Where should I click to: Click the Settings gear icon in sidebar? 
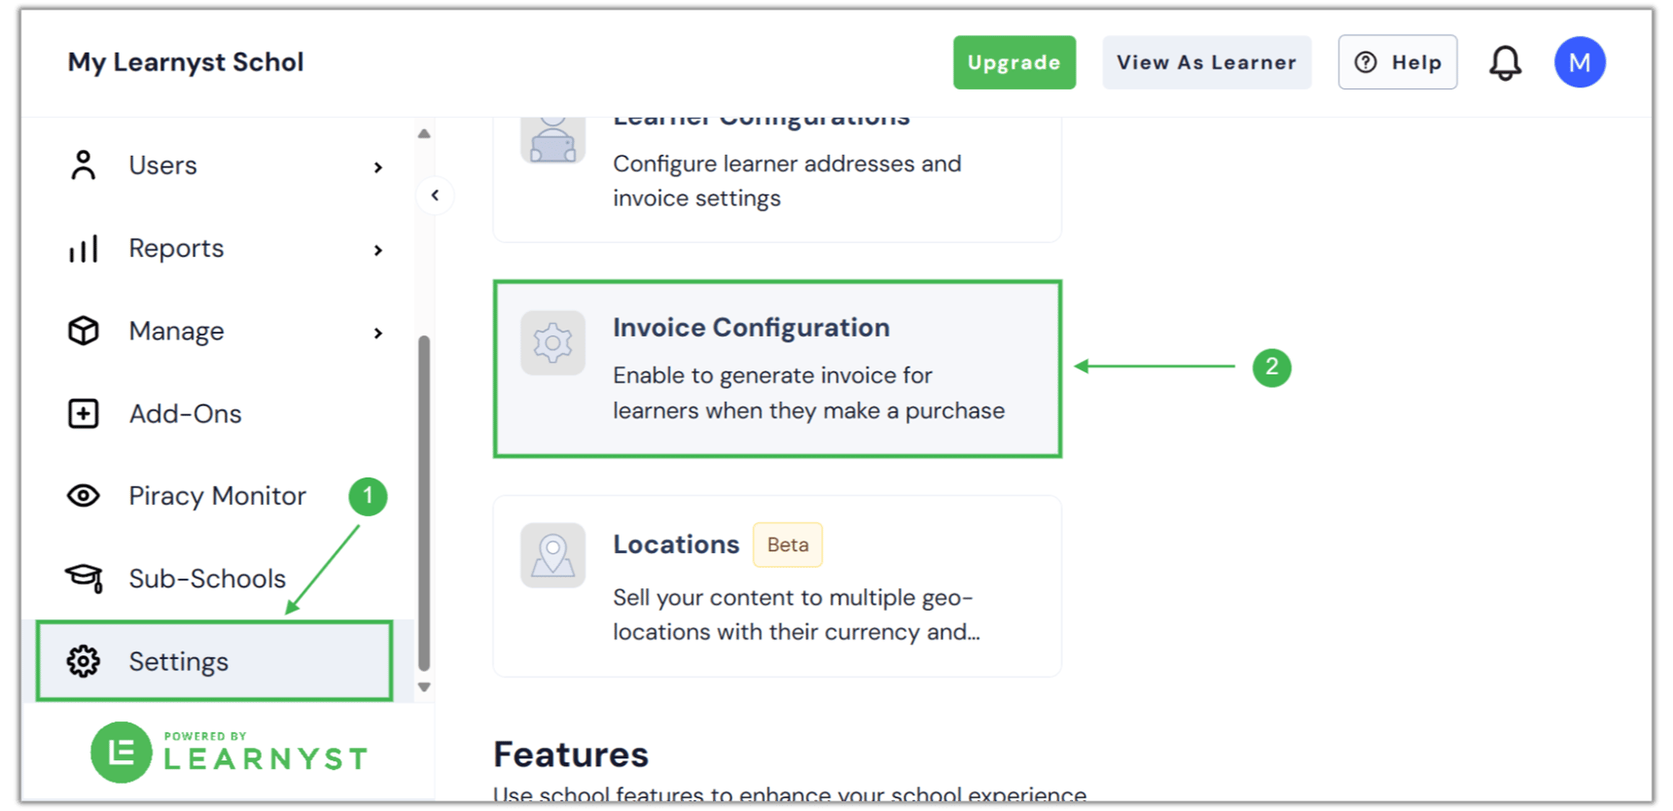click(x=83, y=661)
